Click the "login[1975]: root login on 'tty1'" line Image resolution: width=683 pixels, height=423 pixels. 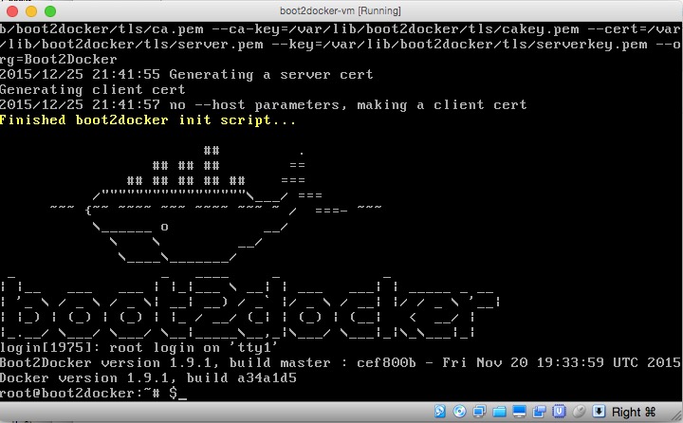click(x=138, y=347)
